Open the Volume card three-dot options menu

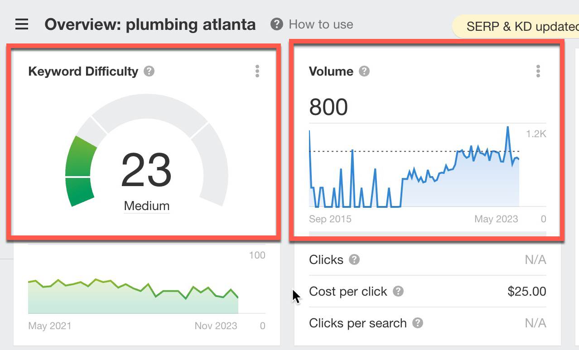(538, 72)
